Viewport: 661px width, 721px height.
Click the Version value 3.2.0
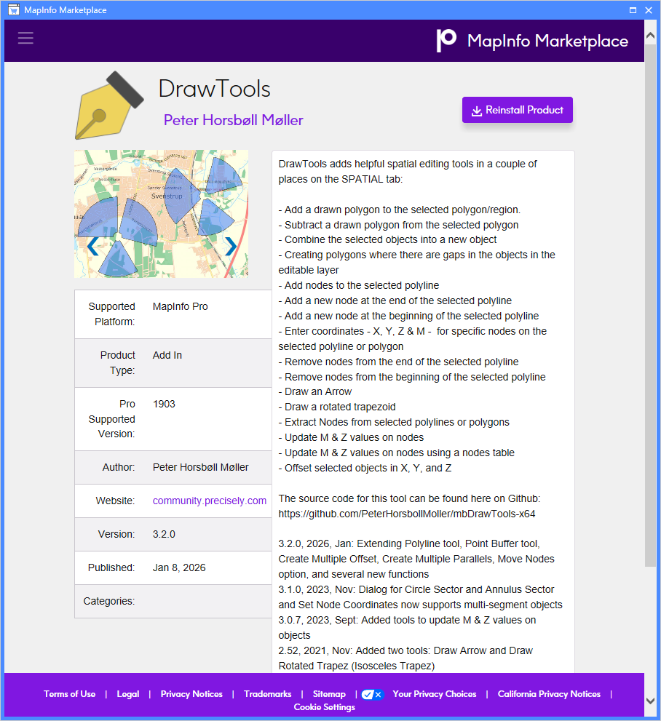[164, 534]
